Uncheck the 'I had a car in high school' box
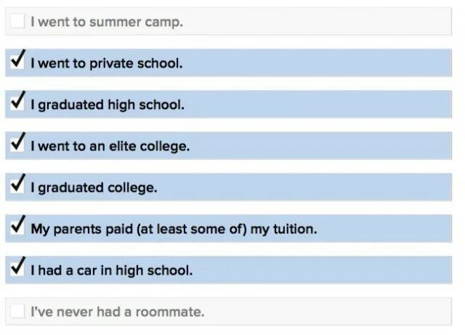 point(17,270)
